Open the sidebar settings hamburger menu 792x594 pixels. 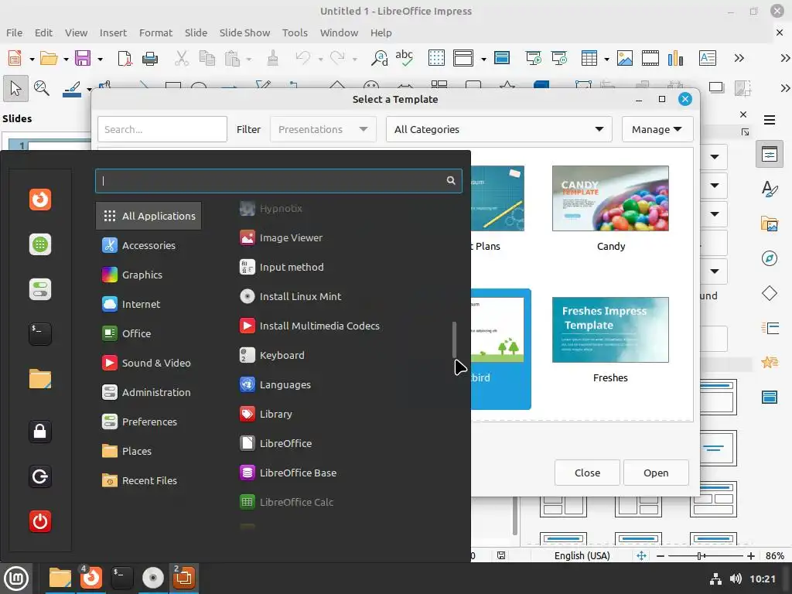[770, 120]
